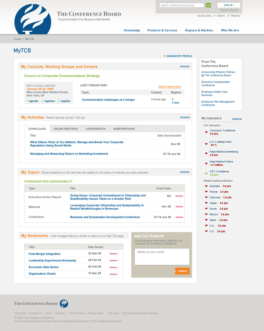Click the Conference Board torch logo in header
The height and width of the screenshot is (331, 264).
tap(33, 19)
